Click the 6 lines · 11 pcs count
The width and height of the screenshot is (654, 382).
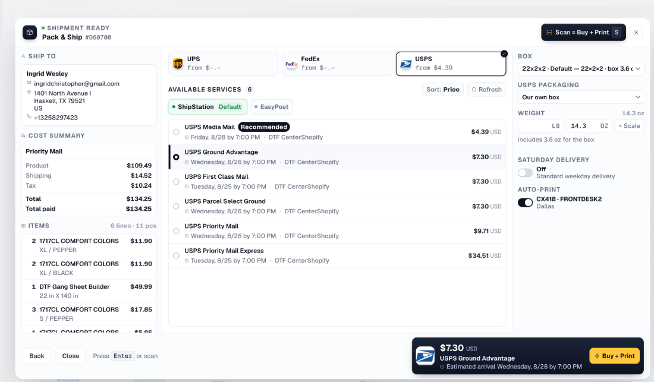click(x=133, y=226)
